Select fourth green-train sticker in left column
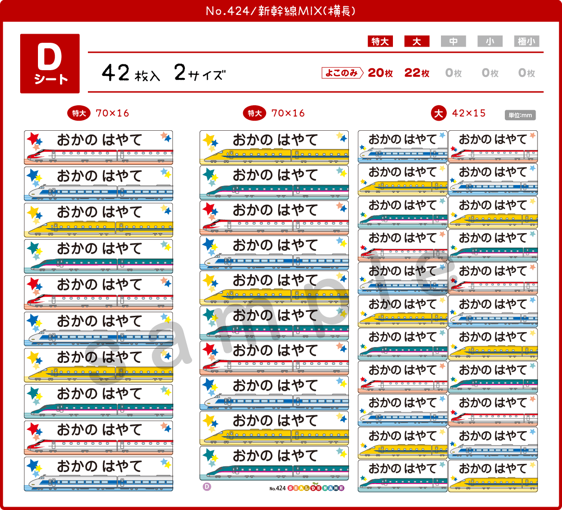Image resolution: width=562 pixels, height=510 pixels. pos(98,256)
